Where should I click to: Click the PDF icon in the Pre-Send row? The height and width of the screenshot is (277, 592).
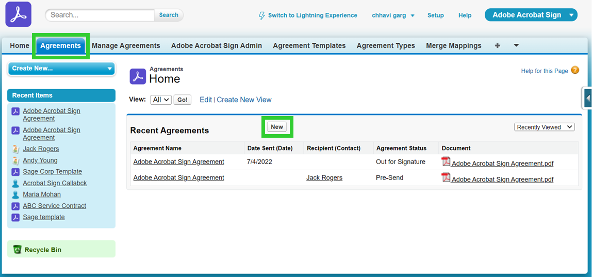coord(446,177)
